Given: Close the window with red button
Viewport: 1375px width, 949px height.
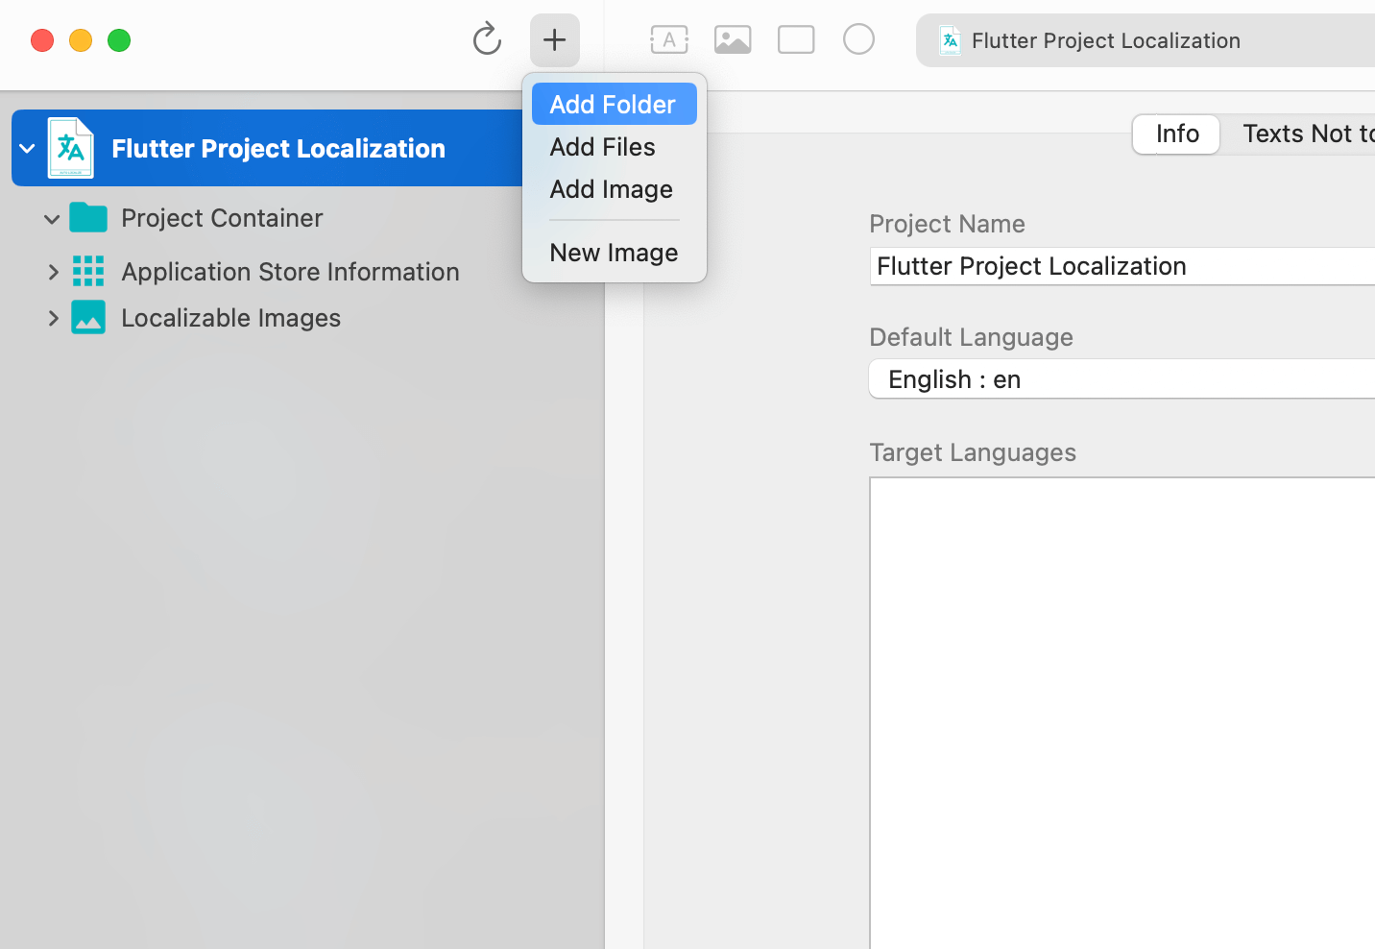Looking at the screenshot, I should tap(42, 40).
